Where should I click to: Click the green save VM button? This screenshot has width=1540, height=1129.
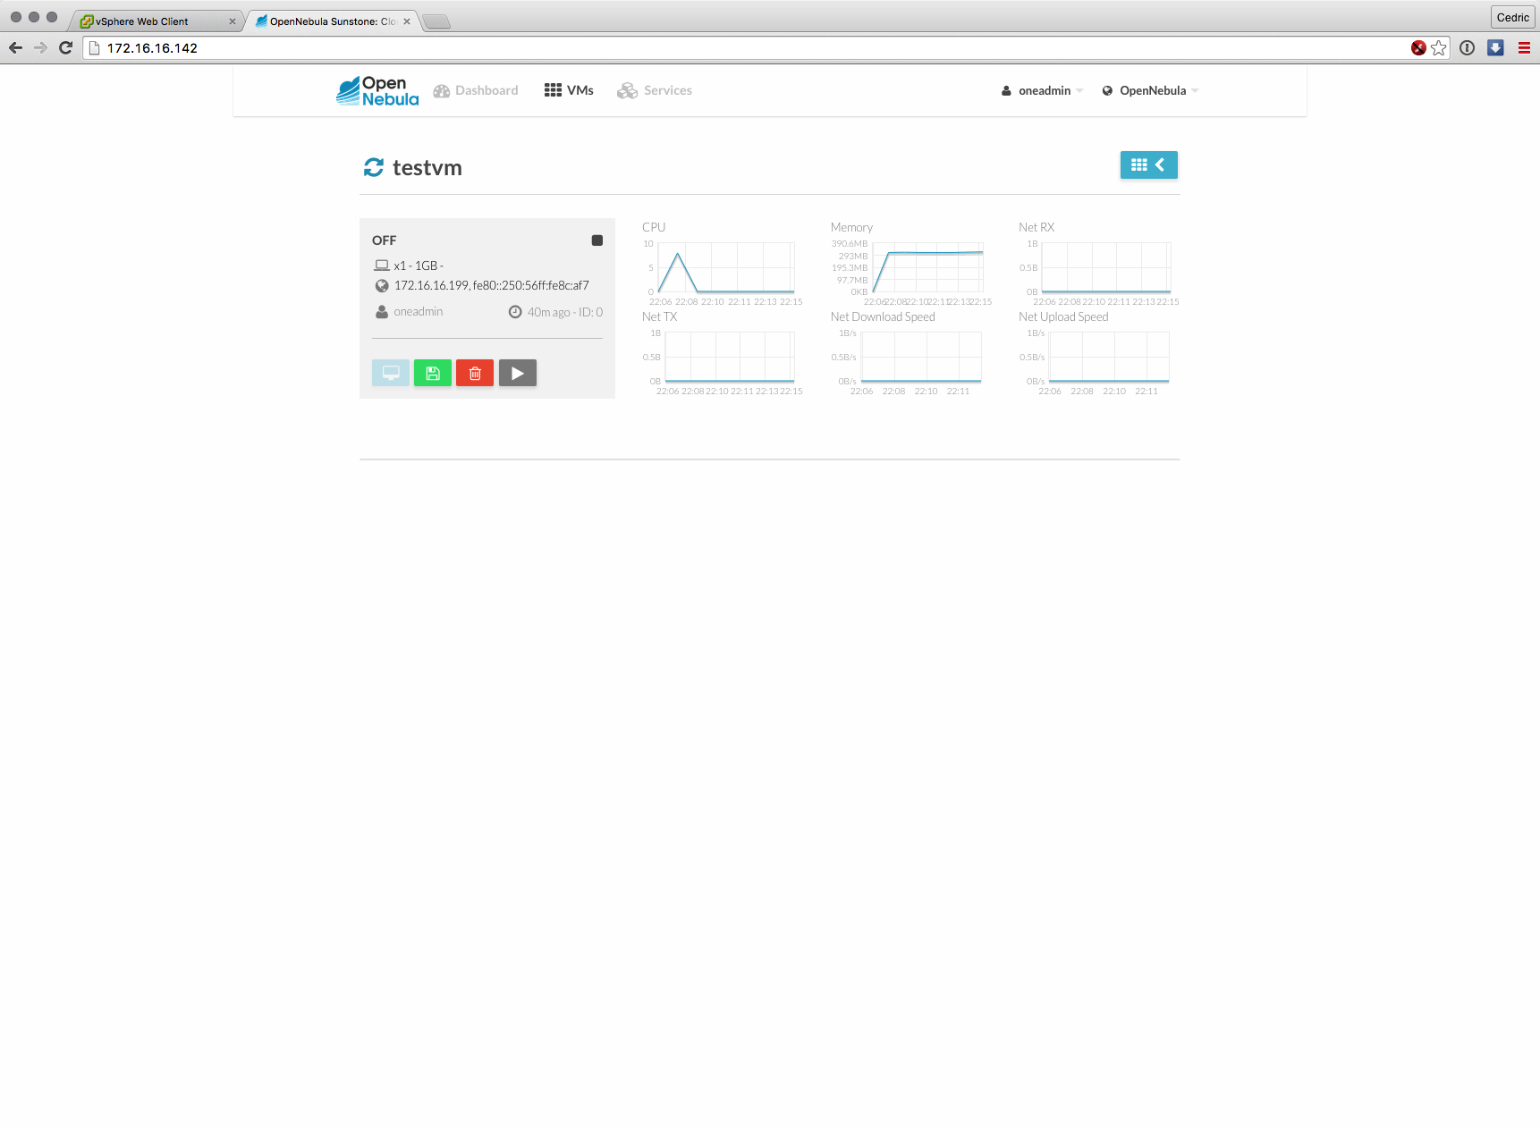point(433,373)
